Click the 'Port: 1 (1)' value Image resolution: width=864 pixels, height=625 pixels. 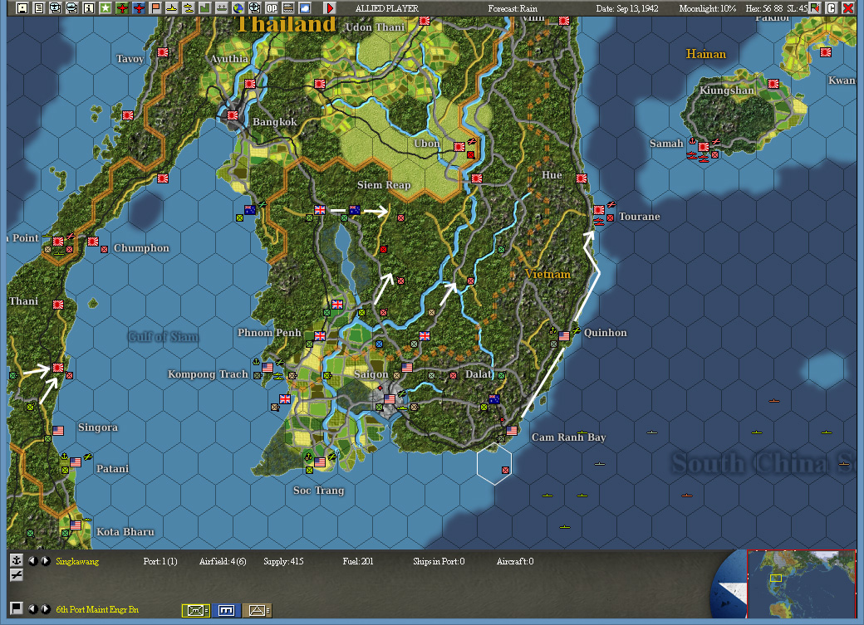tap(160, 561)
